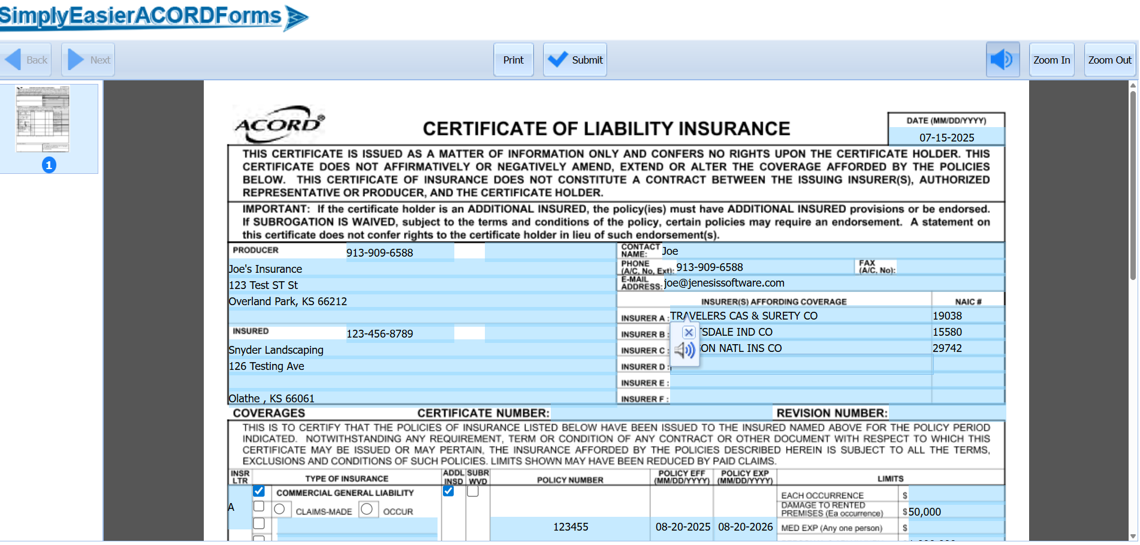
Task: Edit the insured phone 123-456-8789 field
Action: (x=400, y=333)
